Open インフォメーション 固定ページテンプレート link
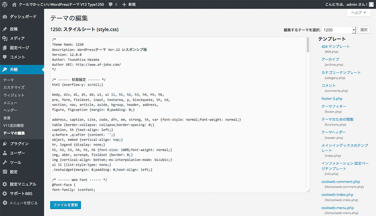Viewport: 376px width, 216px height. point(345,166)
